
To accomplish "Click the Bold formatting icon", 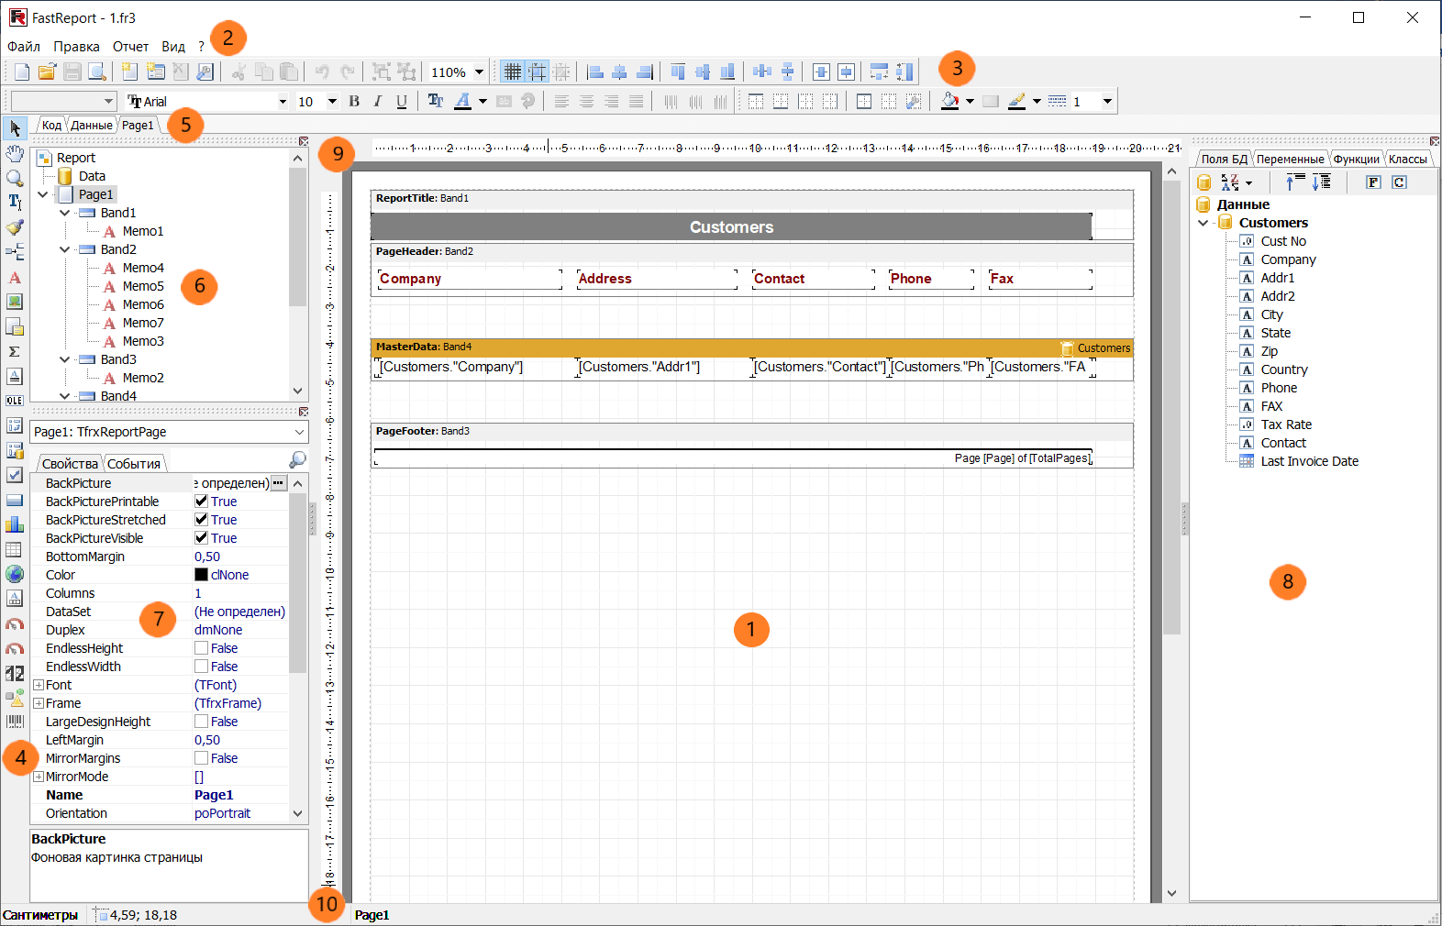I will 354,102.
